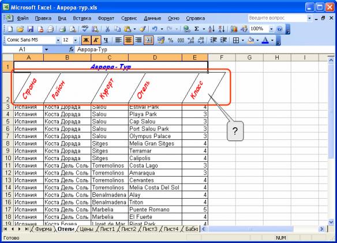Open the Print Preview icon
This screenshot has height=243, width=337.
click(73, 29)
